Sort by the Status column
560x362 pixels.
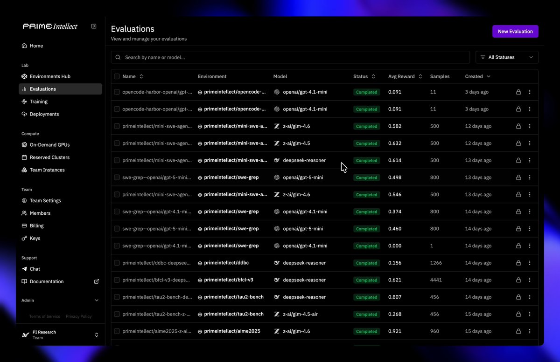point(364,76)
